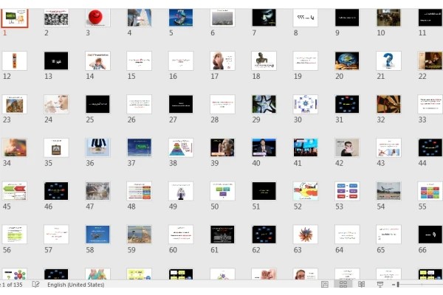Select slide 58 blue thumbnail

97,234
